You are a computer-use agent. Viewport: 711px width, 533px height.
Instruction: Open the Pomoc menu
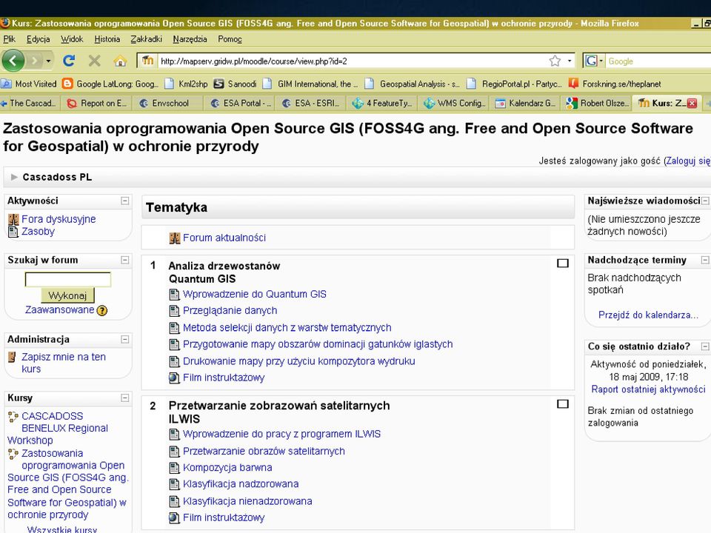[x=230, y=39]
